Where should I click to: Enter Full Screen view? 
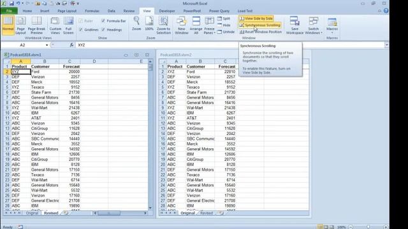coord(68,25)
